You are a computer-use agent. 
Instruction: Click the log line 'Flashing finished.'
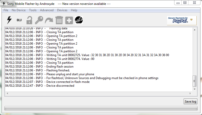[37, 70]
